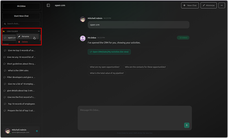Toggle the sidebar panel icon
This screenshot has width=228, height=138.
[48, 5]
